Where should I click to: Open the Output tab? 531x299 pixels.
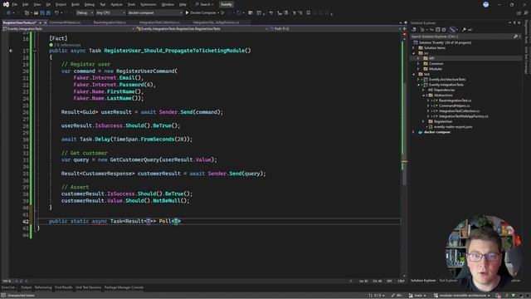pos(26,287)
